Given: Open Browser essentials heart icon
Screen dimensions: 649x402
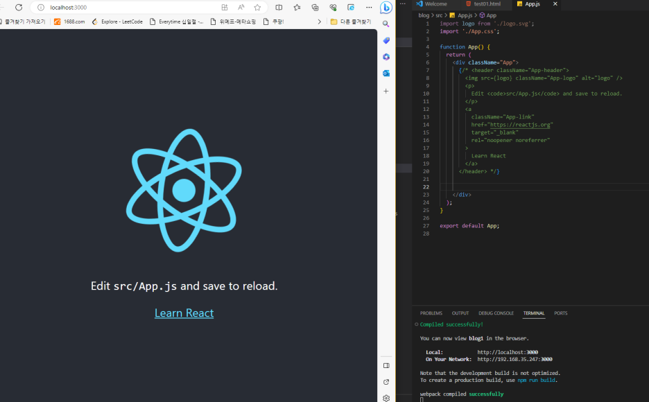Looking at the screenshot, I should coord(333,8).
